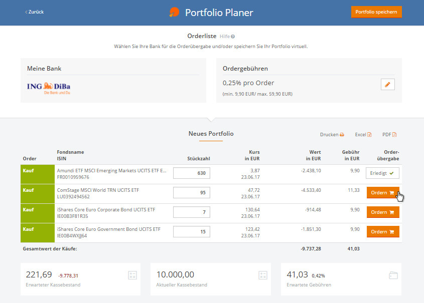Image resolution: width=424 pixels, height=303 pixels.
Task: Edit order fees via pencil icon
Action: tap(387, 84)
